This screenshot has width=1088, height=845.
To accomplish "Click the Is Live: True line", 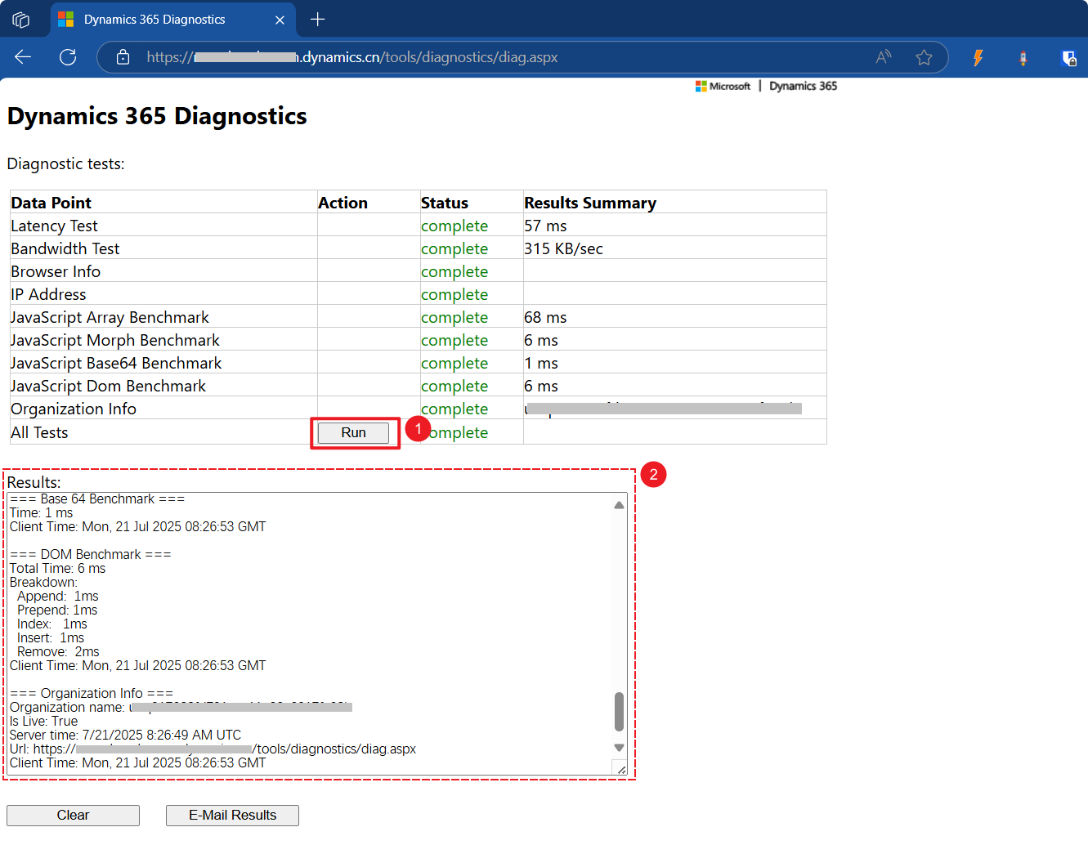I will [x=43, y=721].
